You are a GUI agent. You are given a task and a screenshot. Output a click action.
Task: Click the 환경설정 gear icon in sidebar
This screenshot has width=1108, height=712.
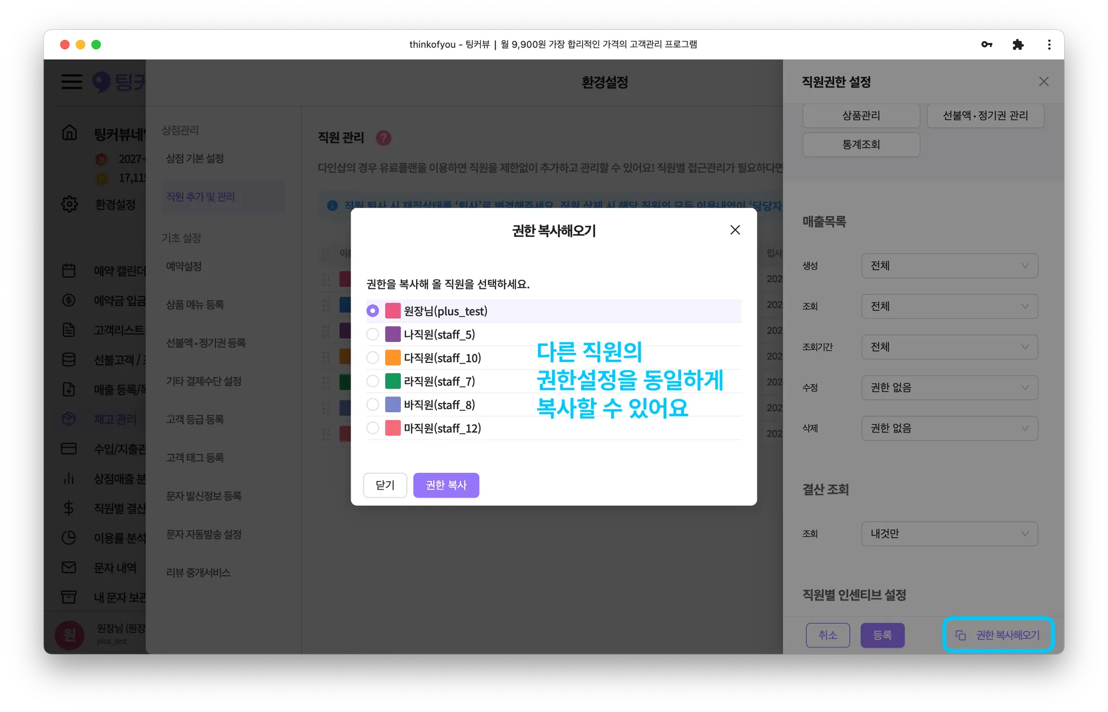point(69,205)
